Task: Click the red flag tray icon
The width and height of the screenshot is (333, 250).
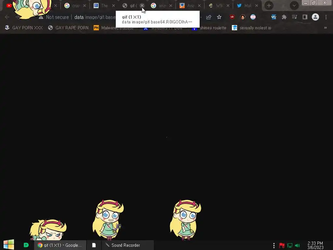Action: click(x=282, y=245)
